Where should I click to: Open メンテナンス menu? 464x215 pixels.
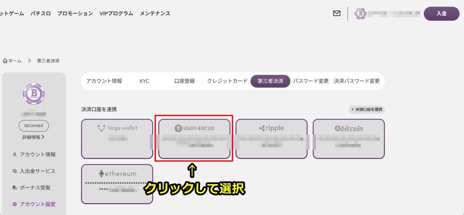155,13
